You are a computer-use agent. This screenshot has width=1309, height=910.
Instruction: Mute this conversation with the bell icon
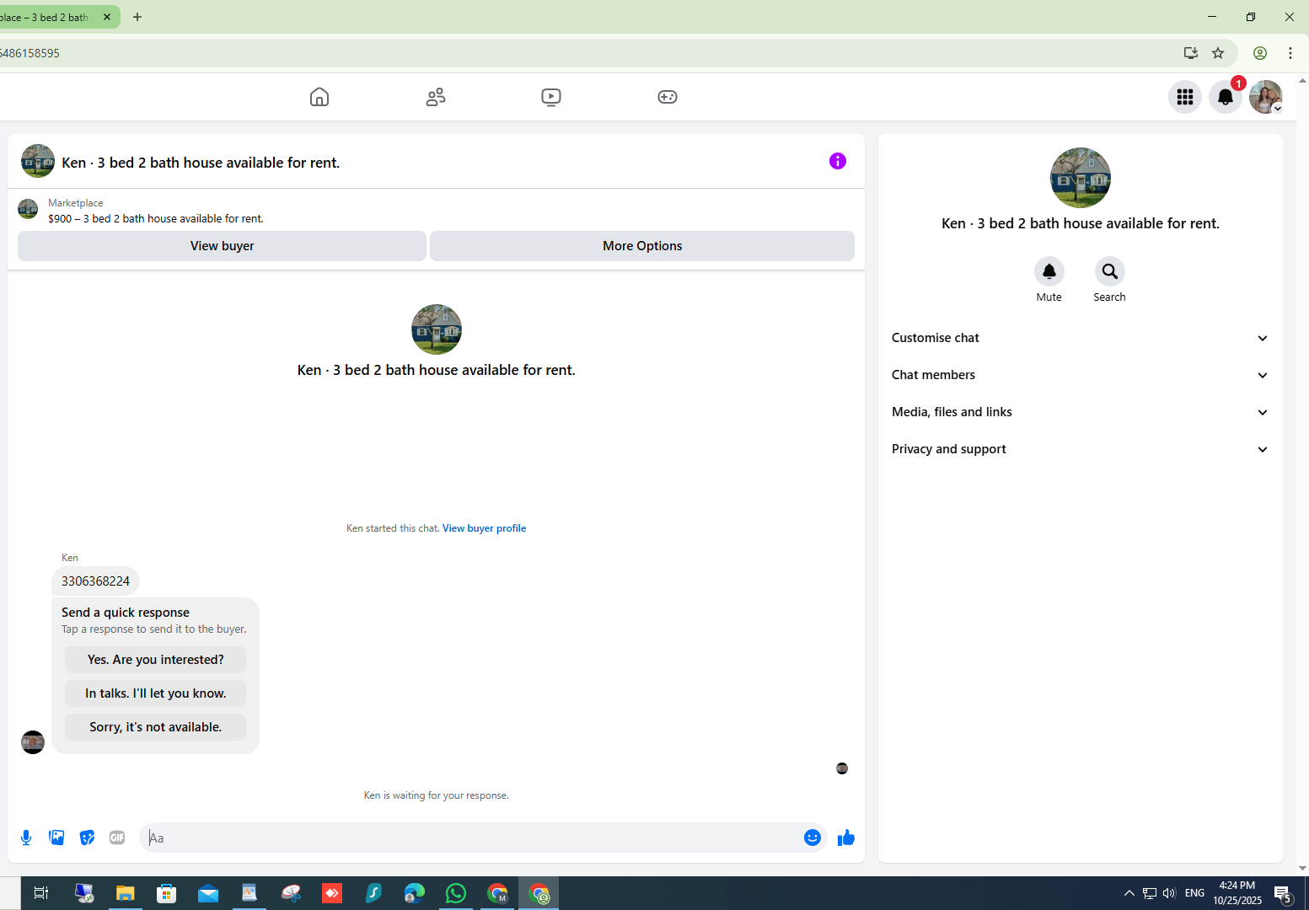tap(1049, 271)
